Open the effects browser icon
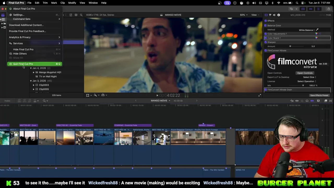 (326, 101)
